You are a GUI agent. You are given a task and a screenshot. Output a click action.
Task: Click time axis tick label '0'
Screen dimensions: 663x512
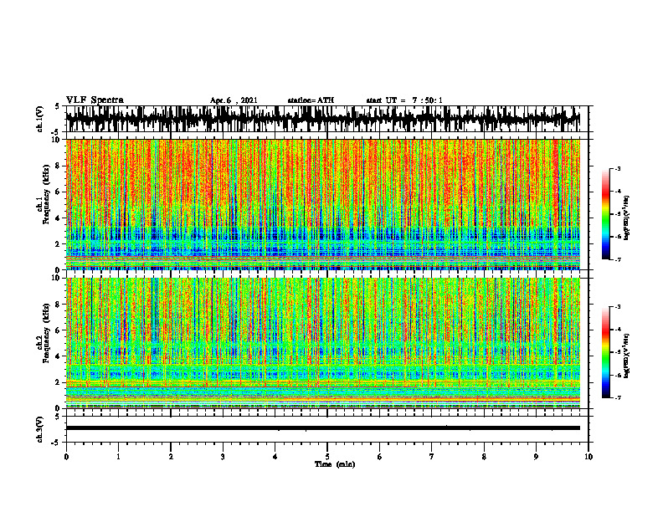click(66, 457)
